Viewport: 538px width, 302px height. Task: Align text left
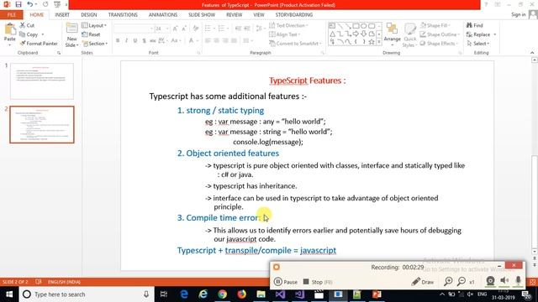pyautogui.click(x=208, y=40)
